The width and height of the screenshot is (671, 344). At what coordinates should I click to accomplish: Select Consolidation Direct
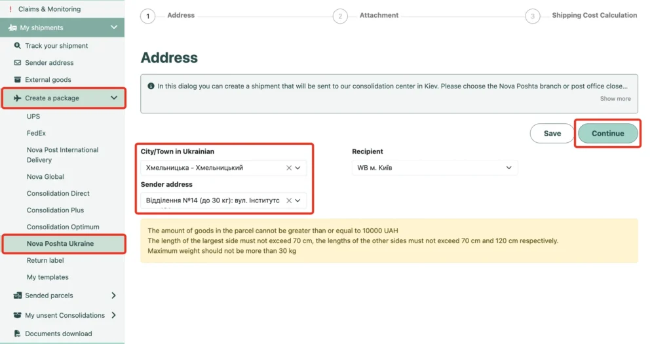[58, 193]
